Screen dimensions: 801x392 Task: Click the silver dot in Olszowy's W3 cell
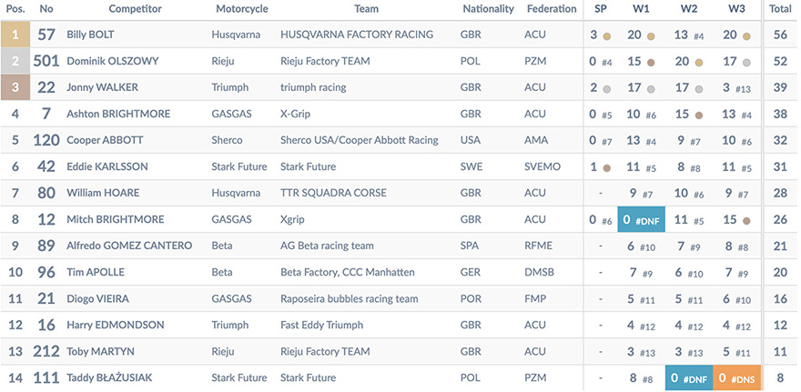[746, 63]
